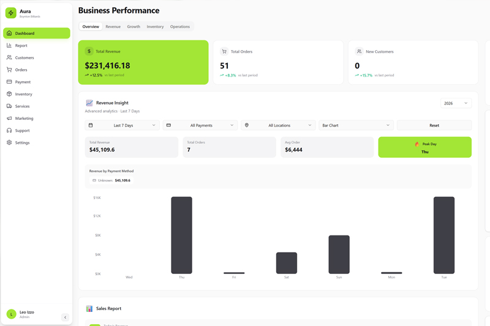Open Marketing via its megaphone icon
The image size is (490, 326).
[9, 118]
